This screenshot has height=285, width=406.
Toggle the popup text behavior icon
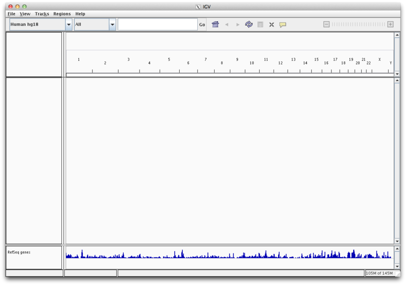283,24
